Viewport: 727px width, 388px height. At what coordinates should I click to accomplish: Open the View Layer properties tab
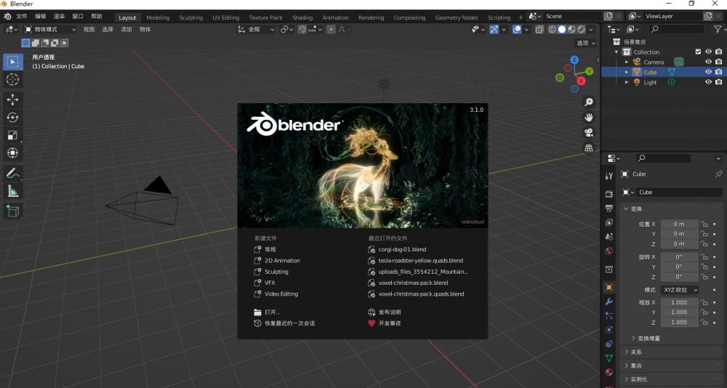609,222
